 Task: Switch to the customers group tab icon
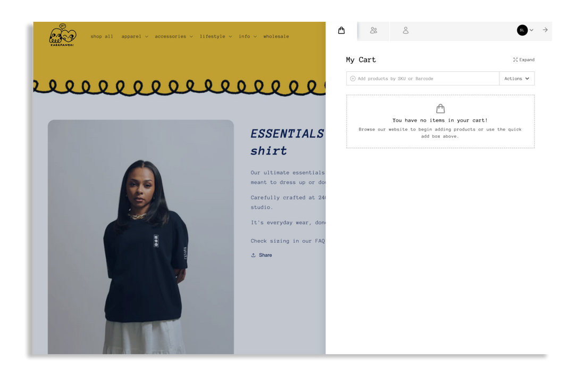[373, 30]
